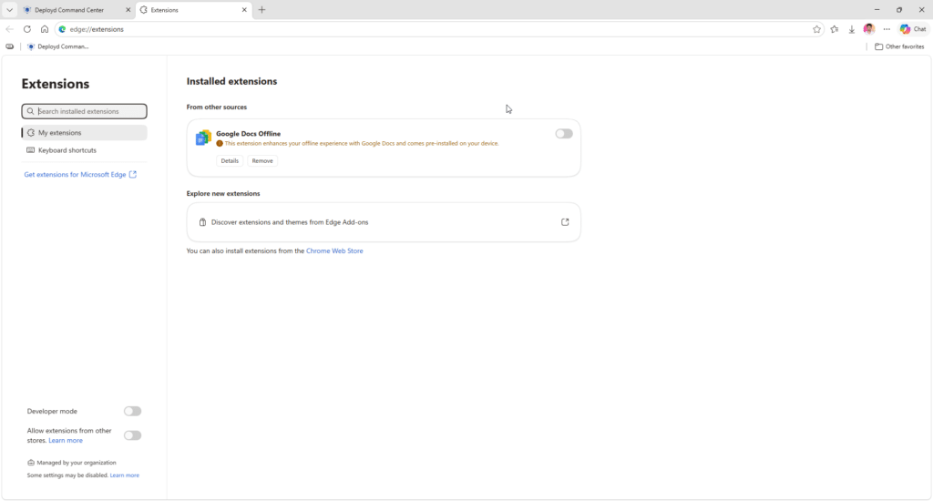
Task: Remove the Google Docs Offline extension
Action: coord(262,160)
